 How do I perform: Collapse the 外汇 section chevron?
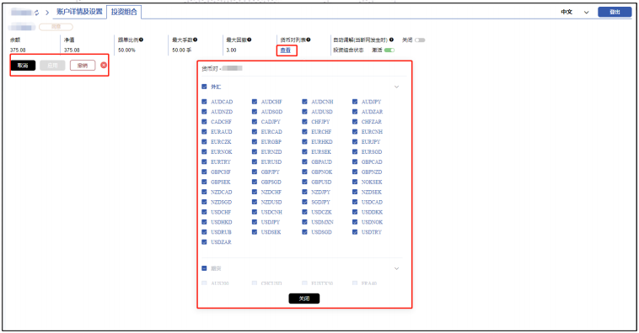point(396,87)
